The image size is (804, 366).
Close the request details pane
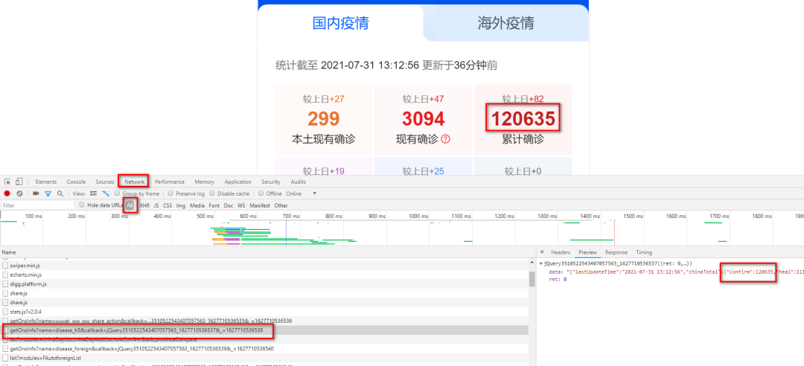(541, 252)
